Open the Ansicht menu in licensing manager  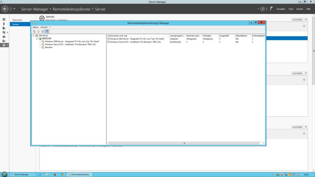(44, 27)
